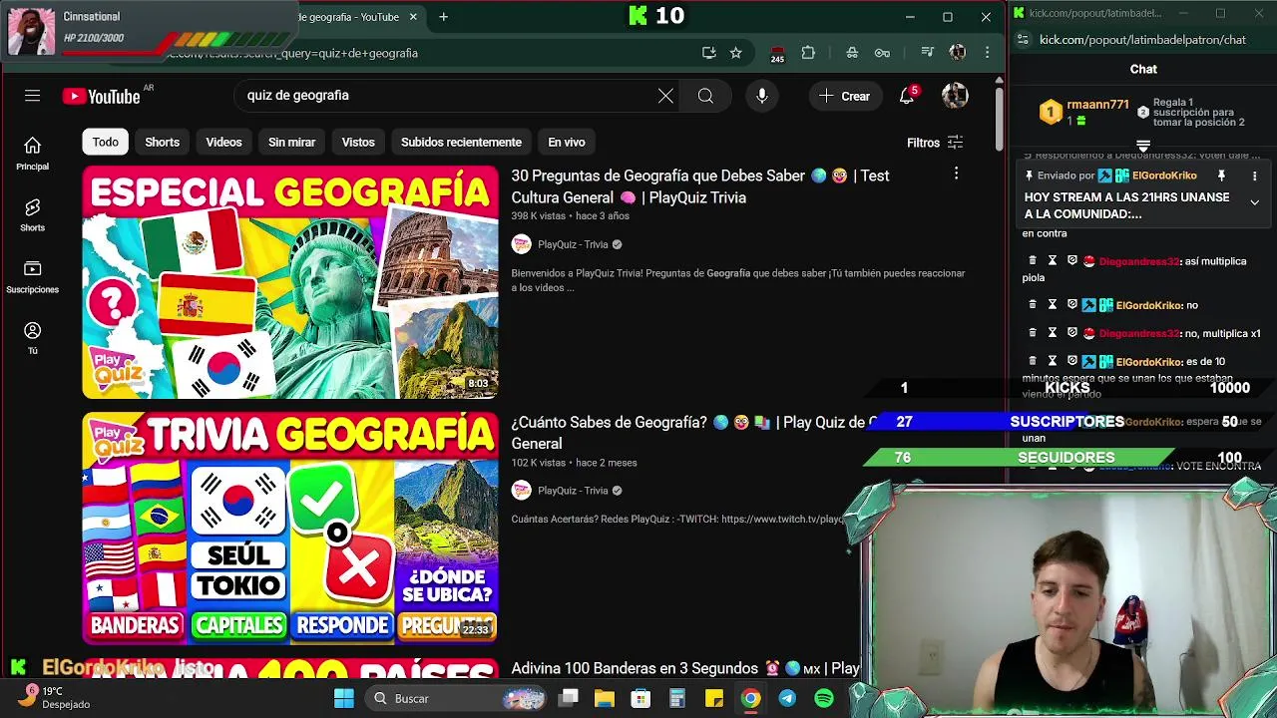Open Shorts from the left sidebar

click(32, 214)
